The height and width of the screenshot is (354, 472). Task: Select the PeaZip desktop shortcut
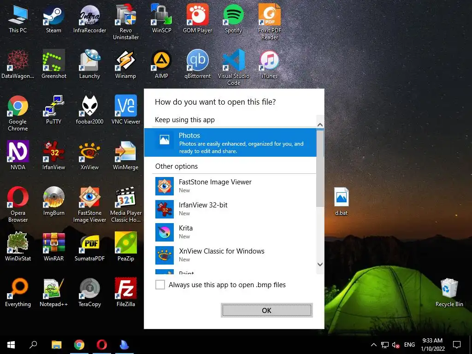pyautogui.click(x=126, y=247)
